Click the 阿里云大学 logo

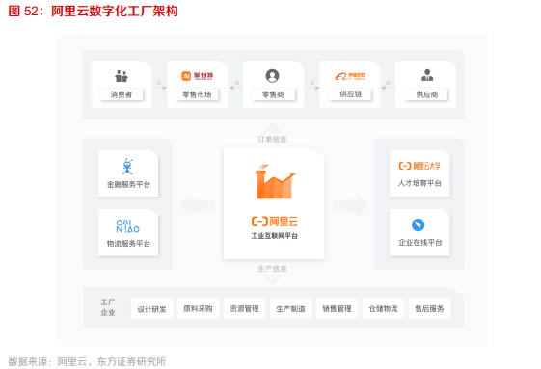[x=419, y=166]
